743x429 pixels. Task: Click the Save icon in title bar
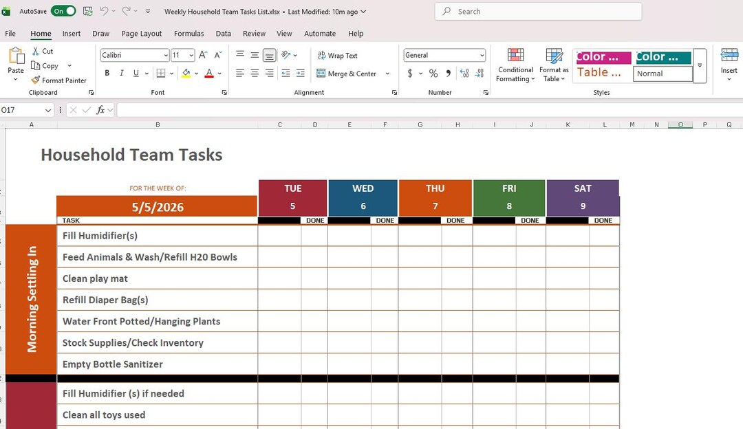coord(87,11)
